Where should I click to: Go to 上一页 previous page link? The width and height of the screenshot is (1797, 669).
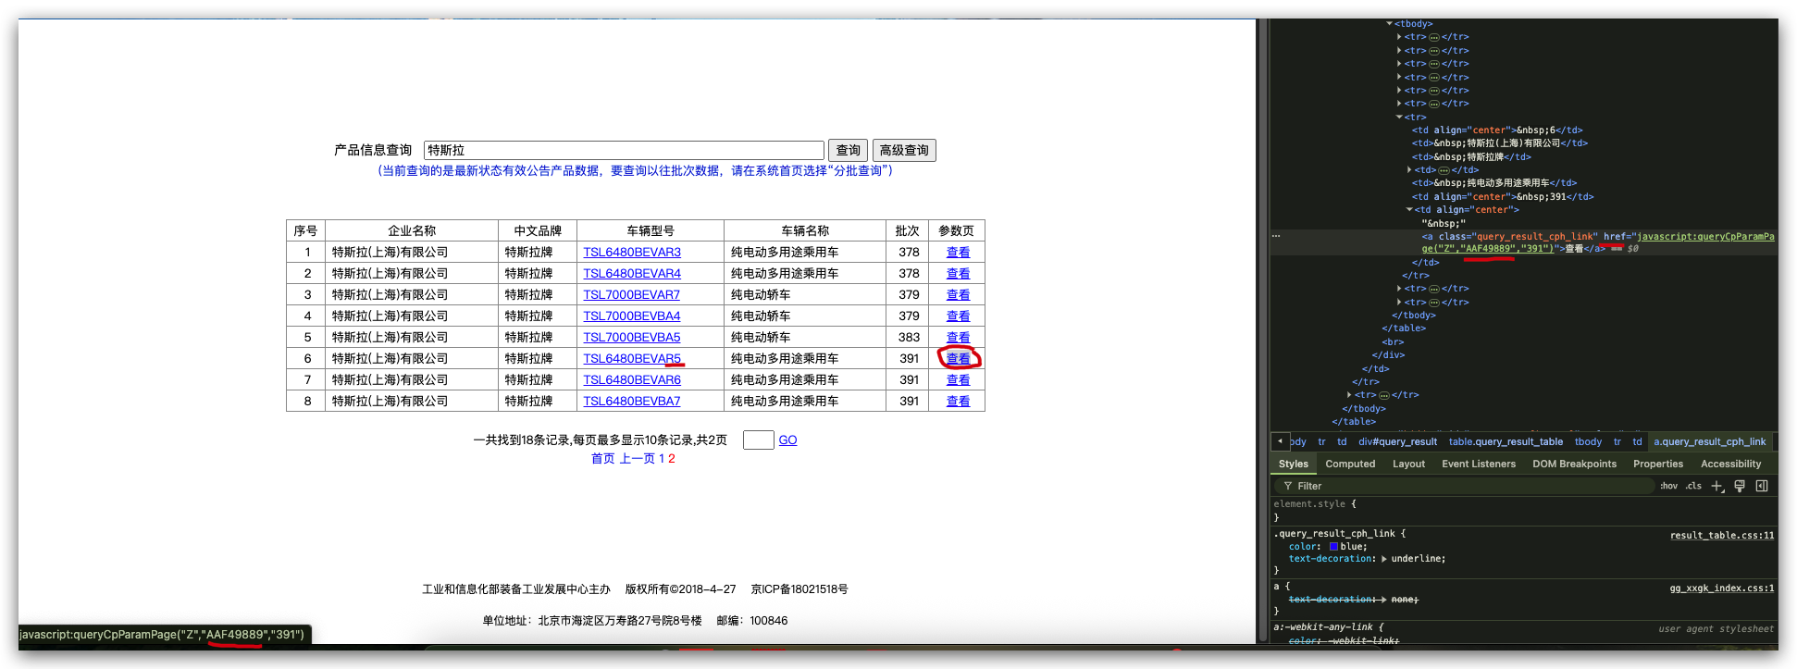pos(637,459)
